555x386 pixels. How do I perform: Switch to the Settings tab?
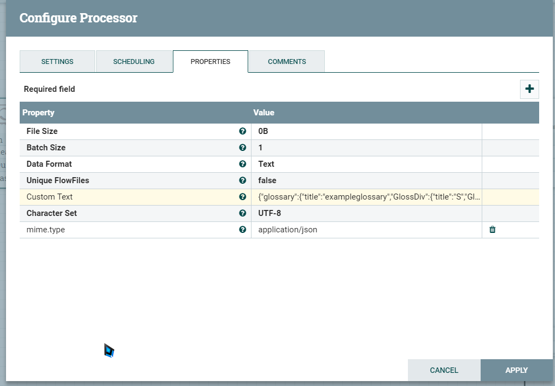[x=57, y=62]
